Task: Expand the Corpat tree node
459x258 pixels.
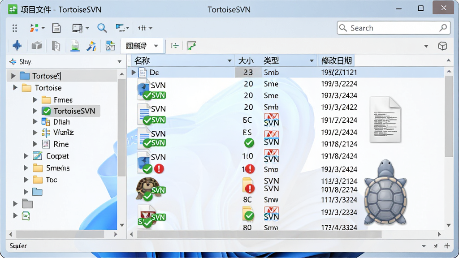Action: coord(26,156)
